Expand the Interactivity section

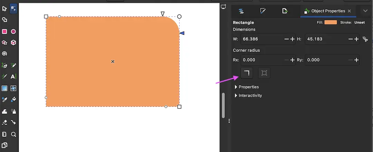[x=248, y=95]
